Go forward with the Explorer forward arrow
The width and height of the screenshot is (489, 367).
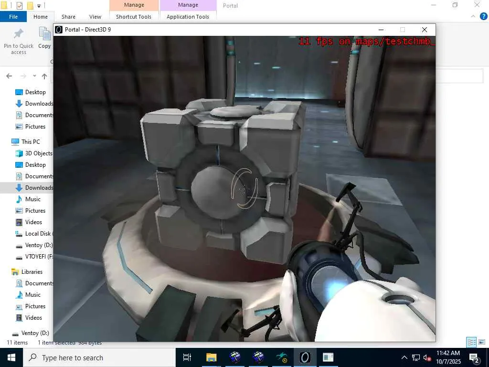23,76
